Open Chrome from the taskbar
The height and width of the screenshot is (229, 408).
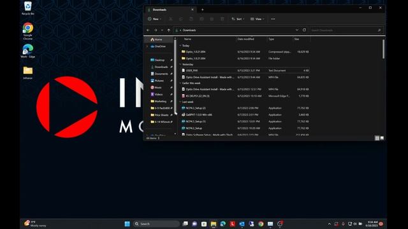tap(261, 224)
